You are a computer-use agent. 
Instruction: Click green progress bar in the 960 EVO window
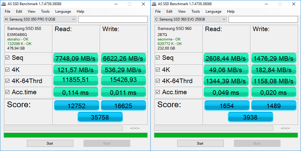coord(226,135)
